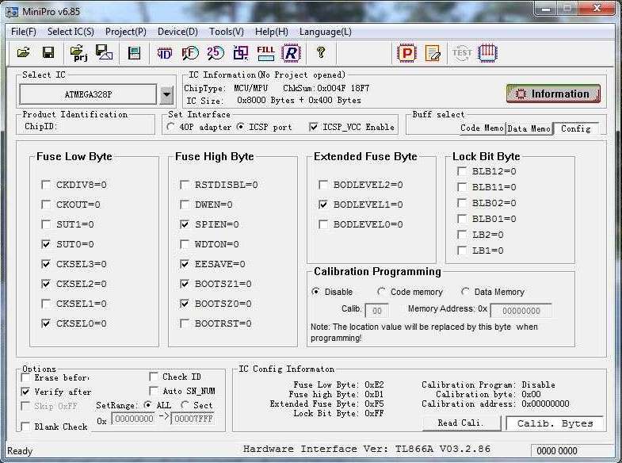622x463 pixels.
Task: Click the red P program chip icon
Action: tap(406, 53)
